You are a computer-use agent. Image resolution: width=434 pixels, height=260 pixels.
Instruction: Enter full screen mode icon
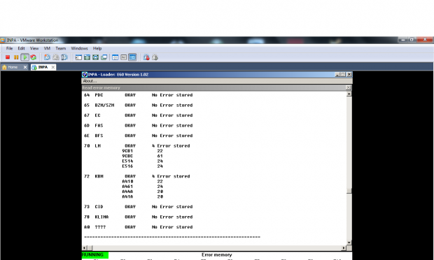(95, 57)
